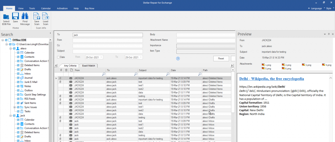Toggle the Date checkbox
The width and height of the screenshot is (335, 142).
pyautogui.click(x=58, y=57)
